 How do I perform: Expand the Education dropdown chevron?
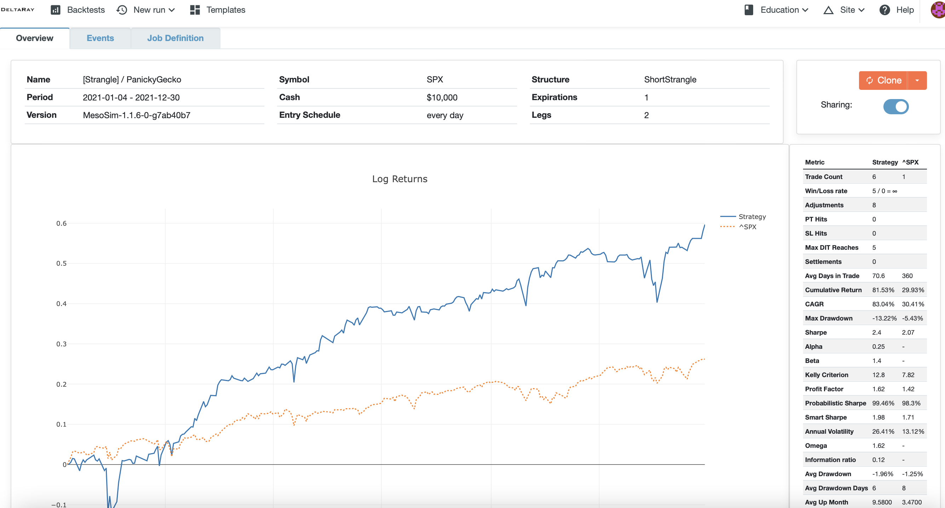coord(805,10)
